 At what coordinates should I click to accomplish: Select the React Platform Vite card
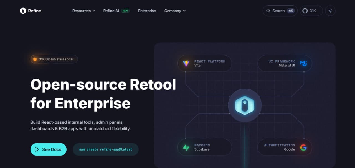pos(205,63)
